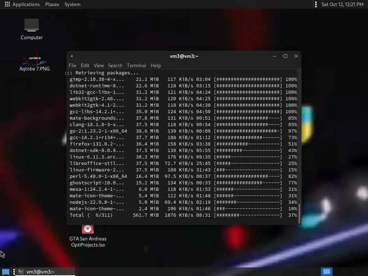Maximize the terminal window
The width and height of the screenshot is (368, 276).
pyautogui.click(x=285, y=56)
